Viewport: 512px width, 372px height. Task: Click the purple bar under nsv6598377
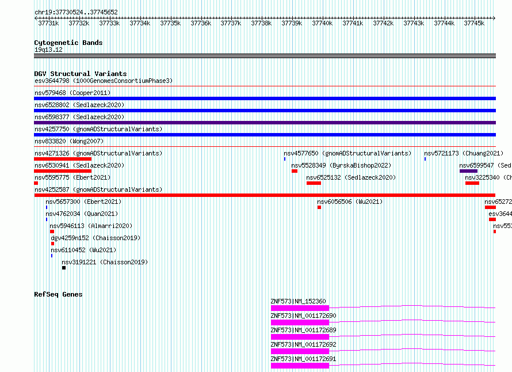tap(265, 123)
